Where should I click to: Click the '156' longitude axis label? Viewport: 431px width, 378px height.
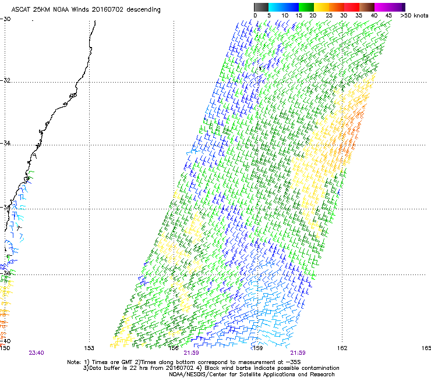174,348
